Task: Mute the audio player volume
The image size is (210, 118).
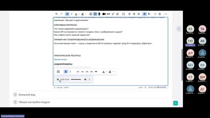Action: click(x=85, y=79)
